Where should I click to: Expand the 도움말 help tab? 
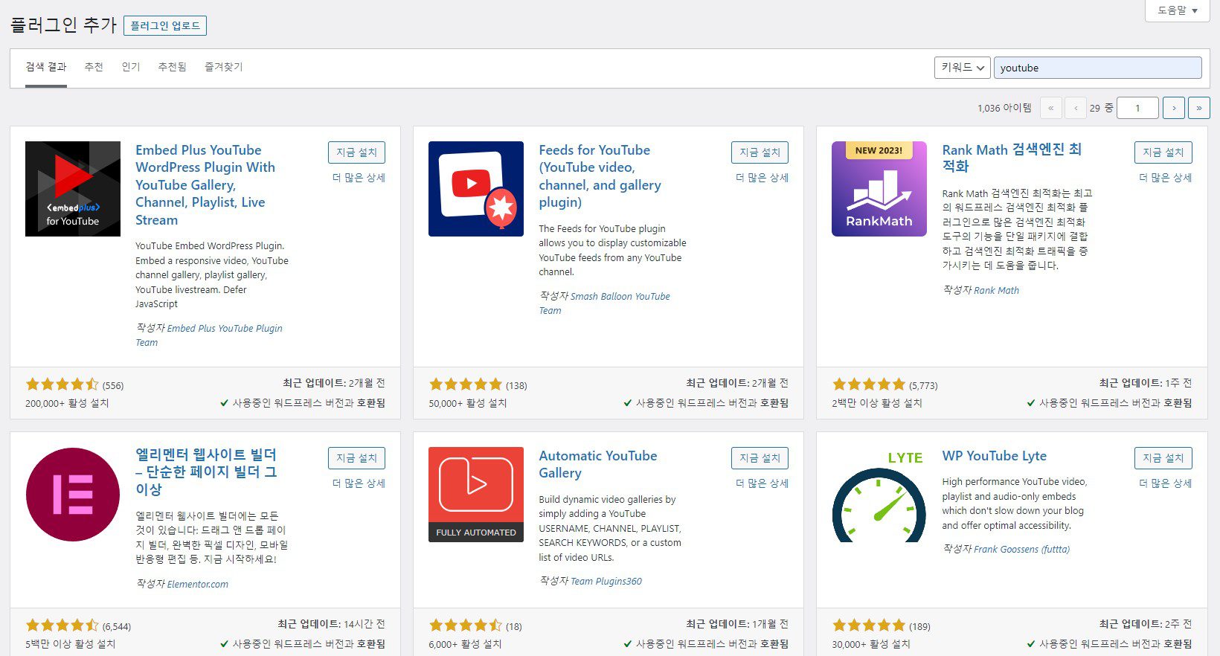pyautogui.click(x=1178, y=10)
